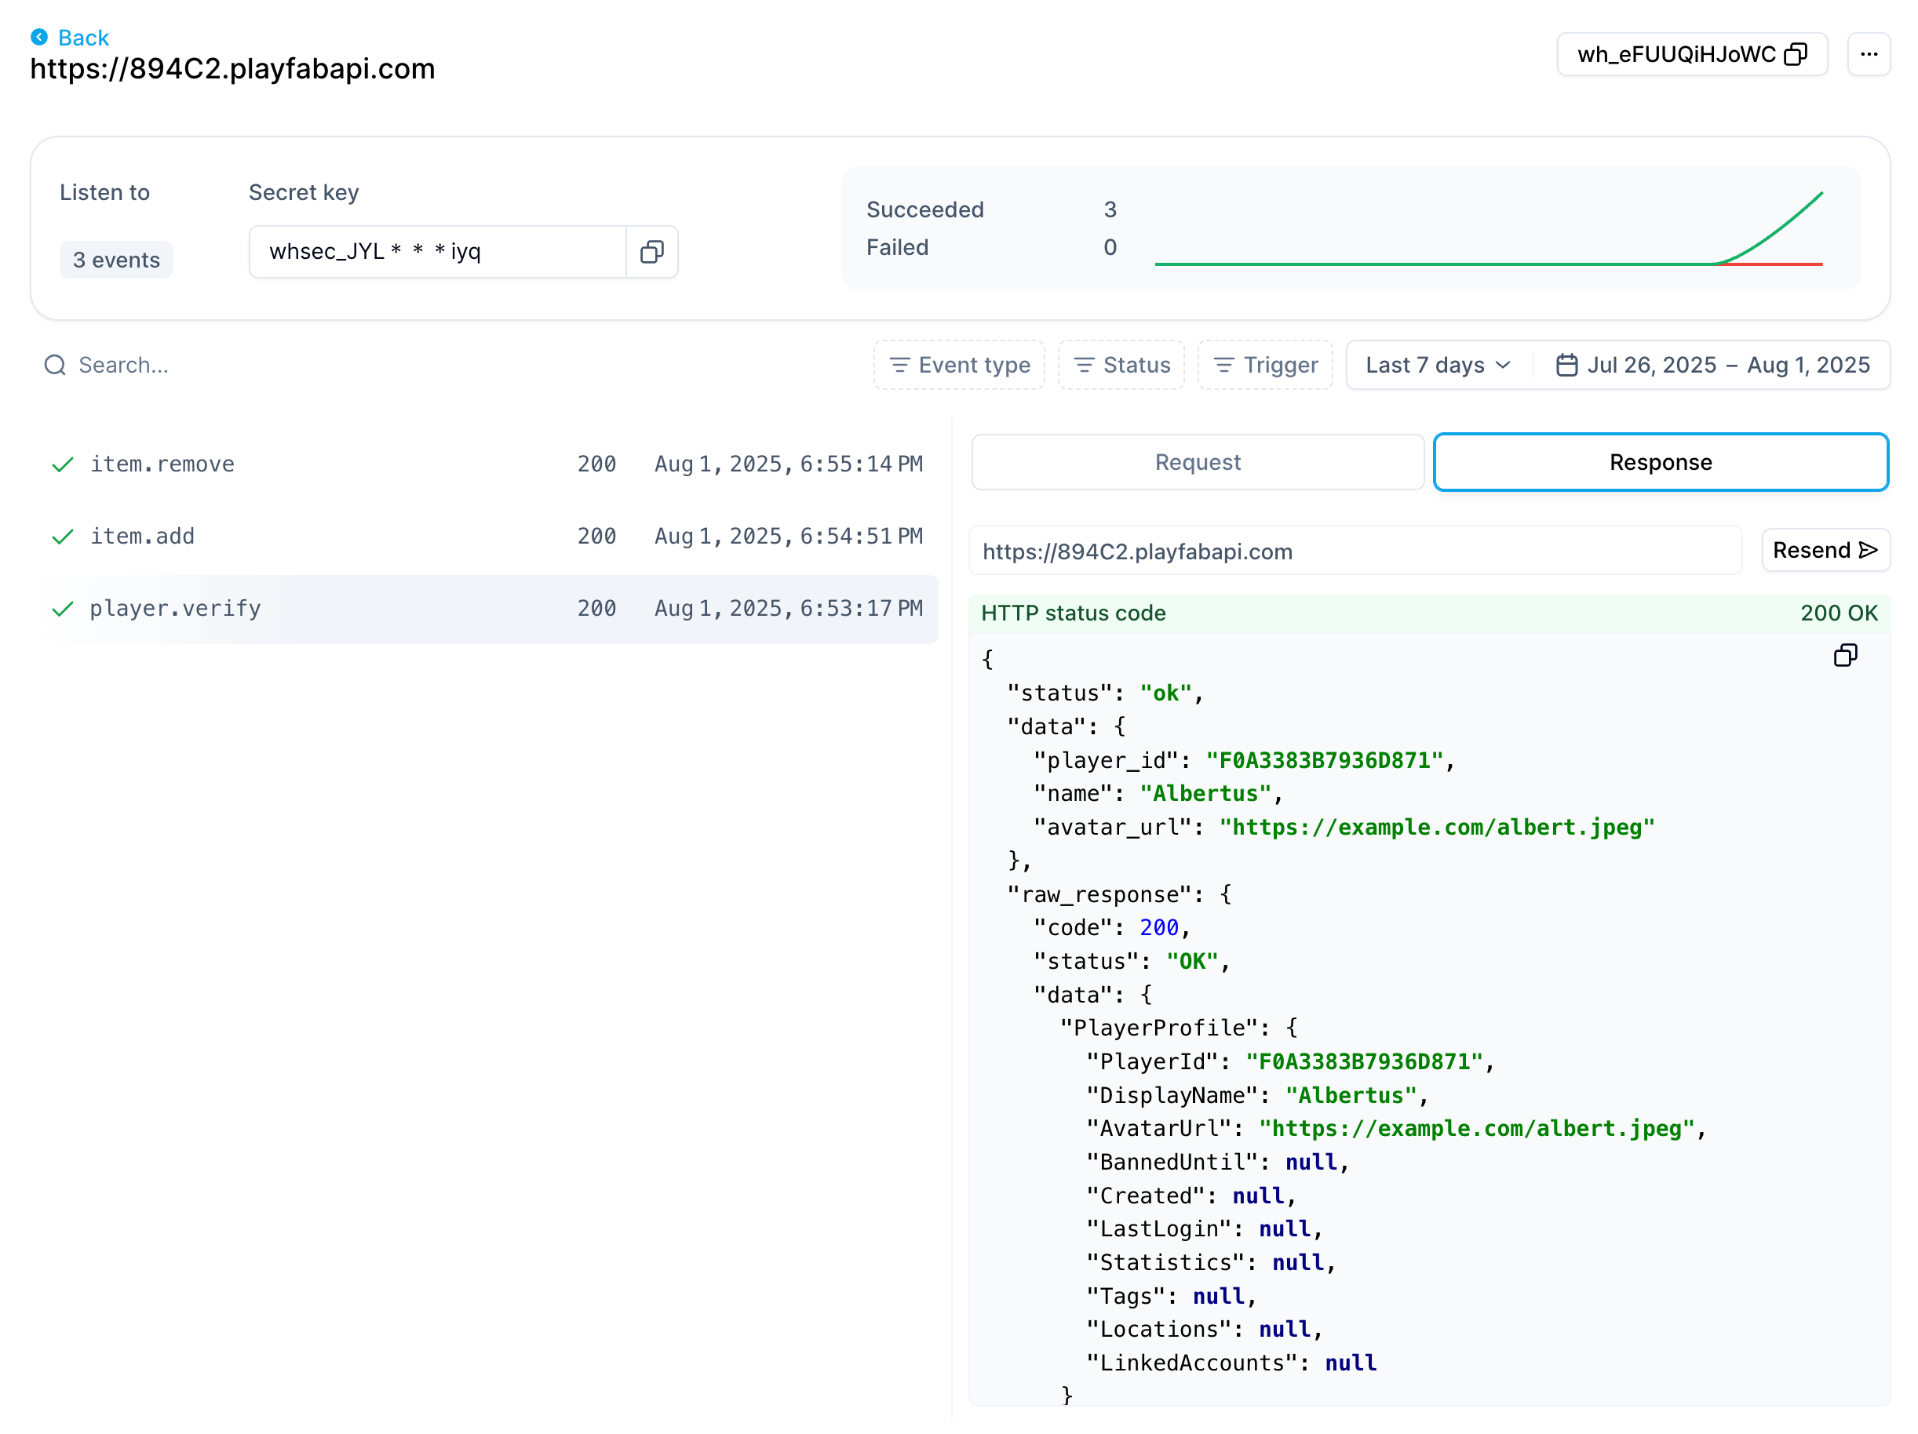Switch to the Response tab
1918x1434 pixels.
click(1660, 462)
